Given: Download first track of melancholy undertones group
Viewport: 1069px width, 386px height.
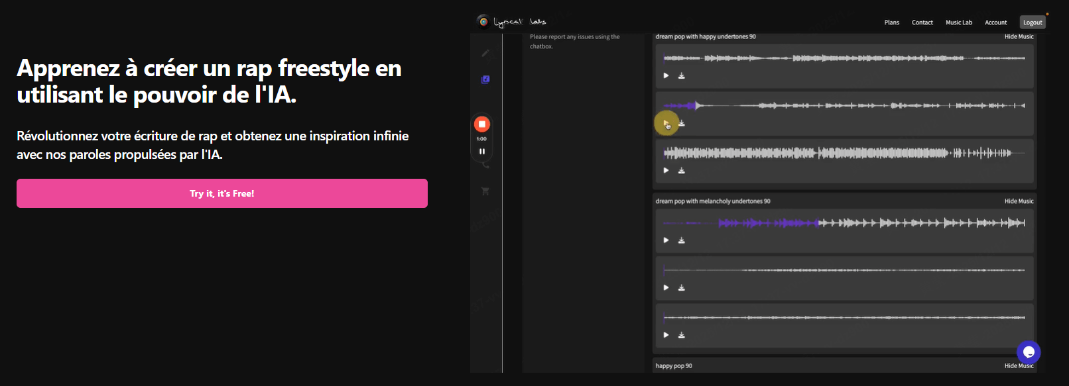Looking at the screenshot, I should (x=681, y=240).
